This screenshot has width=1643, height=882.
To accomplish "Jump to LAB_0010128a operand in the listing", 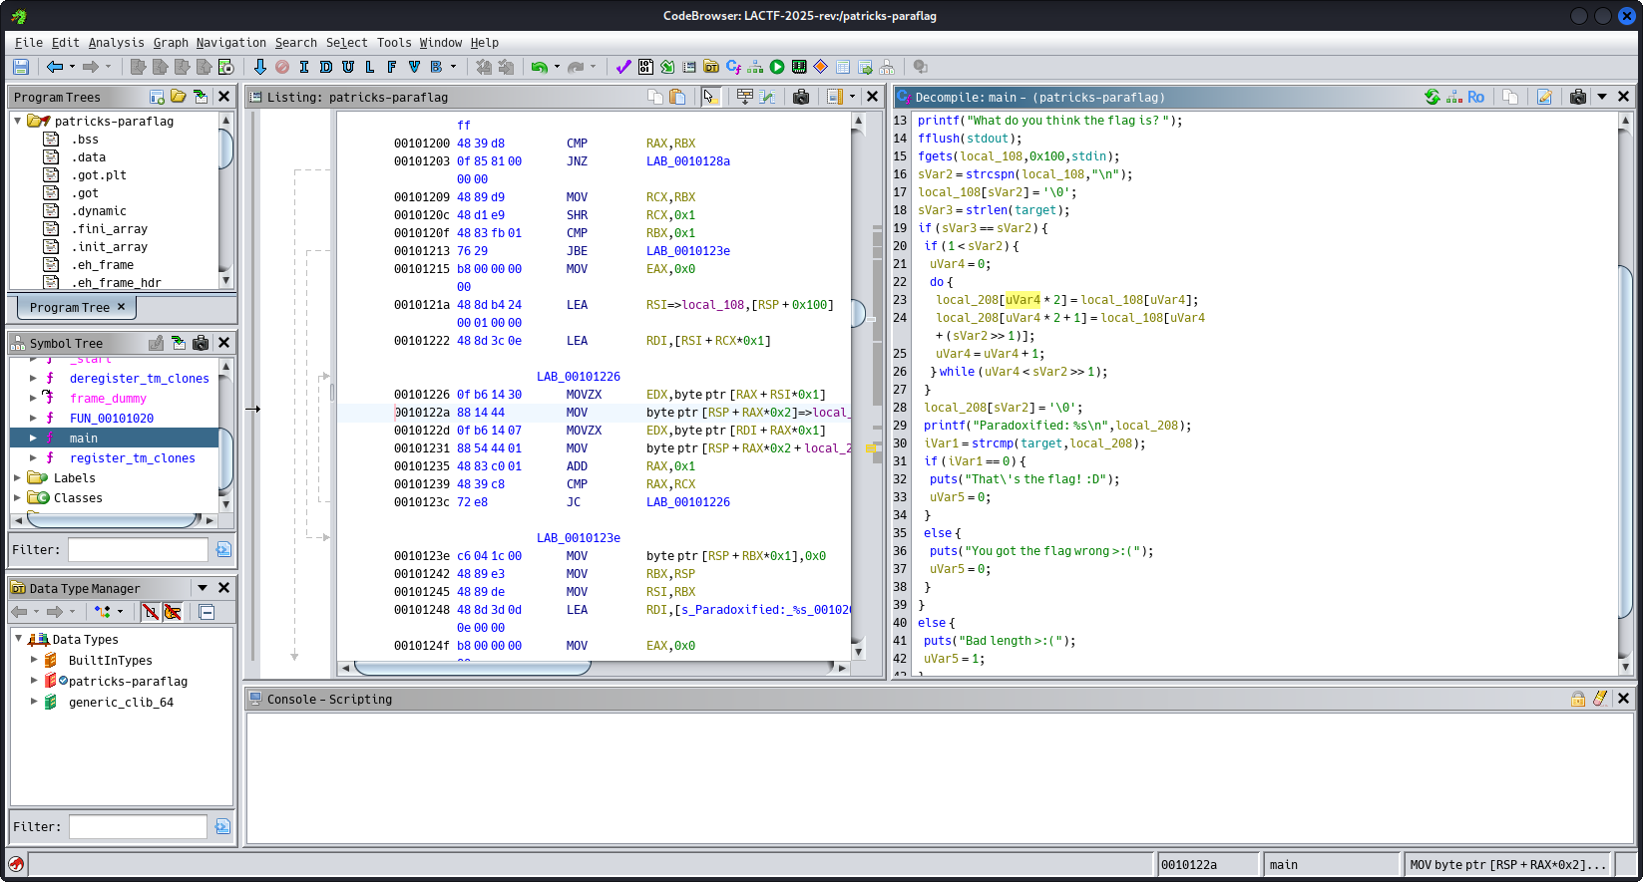I will pyautogui.click(x=687, y=161).
